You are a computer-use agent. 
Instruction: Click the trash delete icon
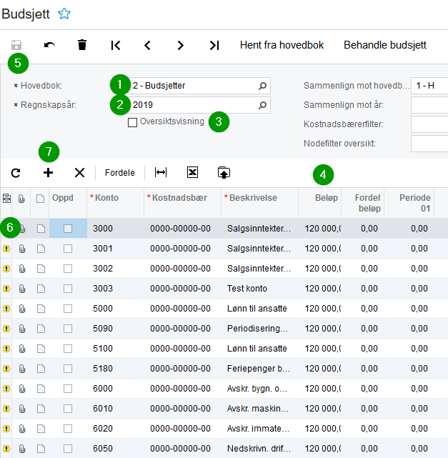[82, 45]
